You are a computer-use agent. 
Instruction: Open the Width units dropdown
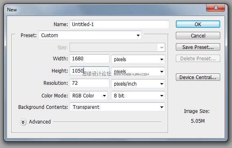pos(138,59)
